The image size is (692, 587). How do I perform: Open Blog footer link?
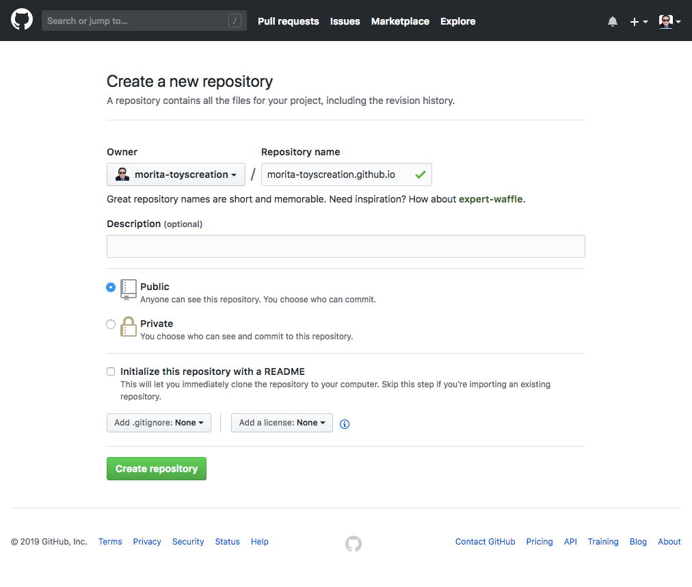coord(638,542)
